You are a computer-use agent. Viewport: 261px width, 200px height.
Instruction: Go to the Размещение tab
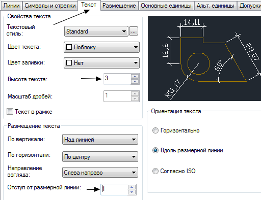(119, 6)
